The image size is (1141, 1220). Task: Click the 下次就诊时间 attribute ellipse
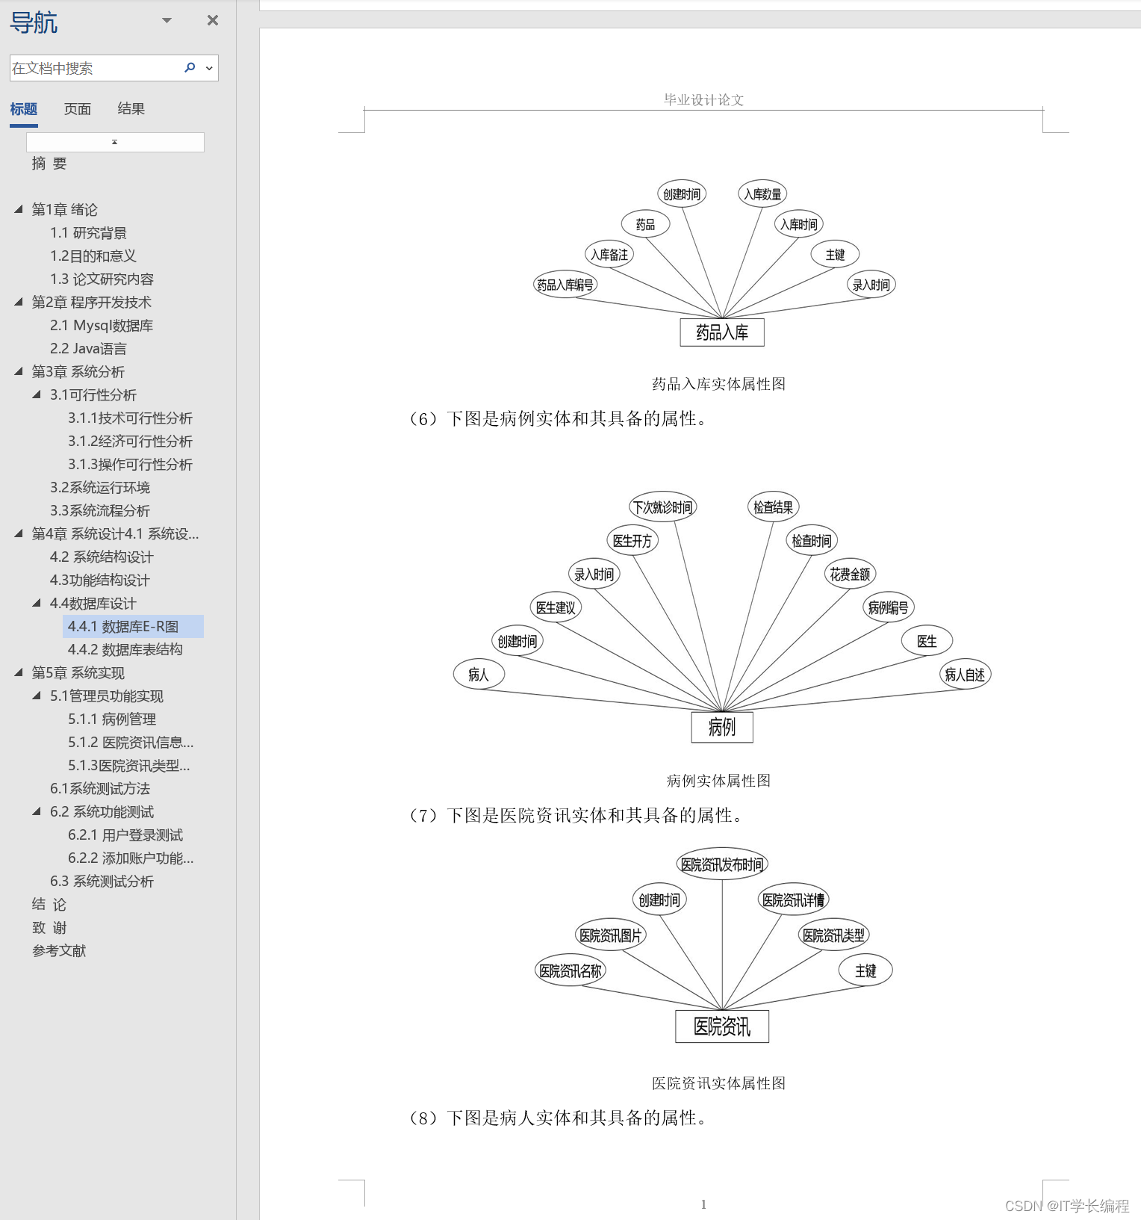pyautogui.click(x=662, y=507)
